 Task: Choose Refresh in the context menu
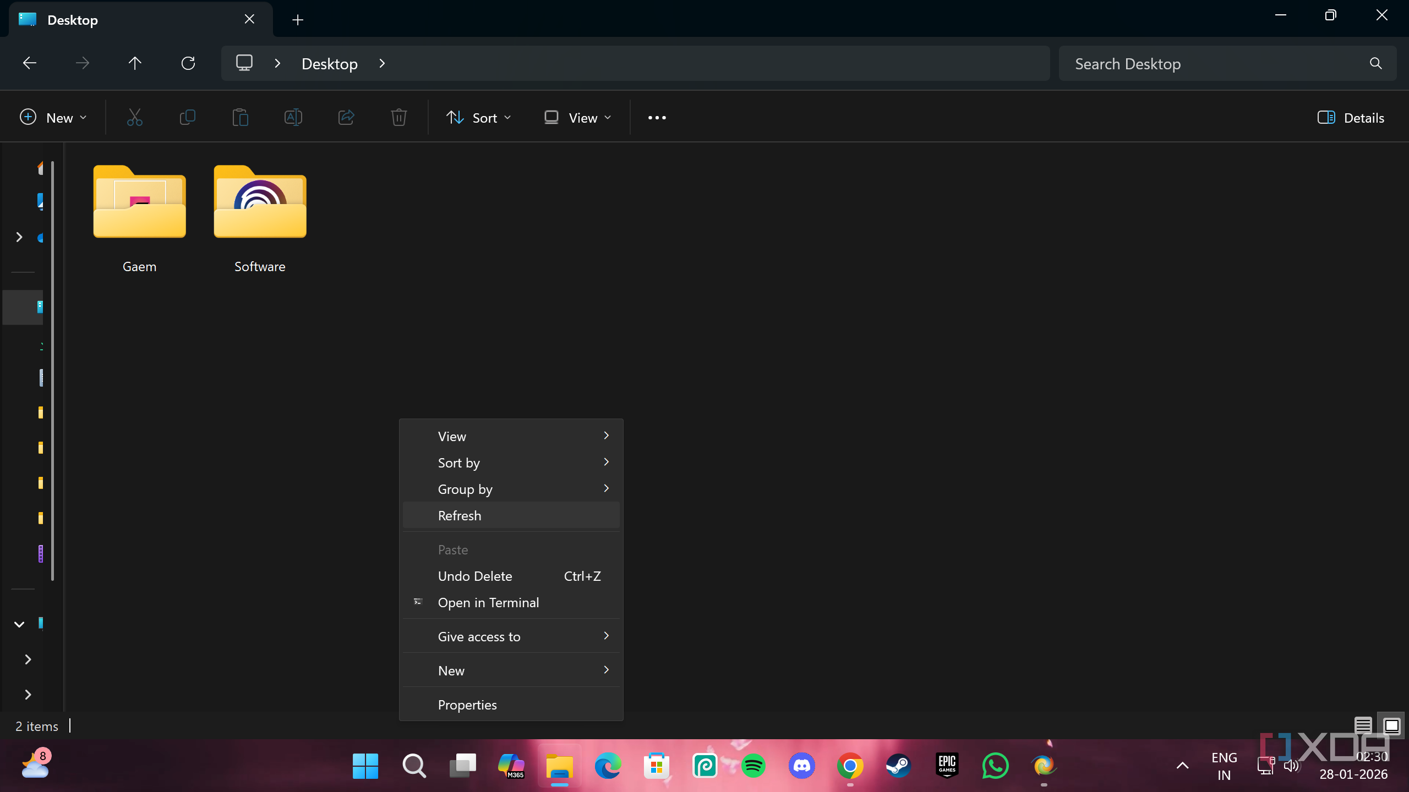(x=511, y=515)
